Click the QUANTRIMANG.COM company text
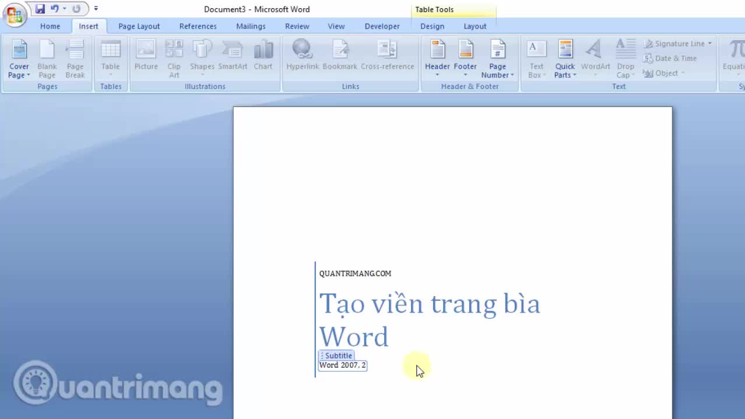 tap(355, 274)
